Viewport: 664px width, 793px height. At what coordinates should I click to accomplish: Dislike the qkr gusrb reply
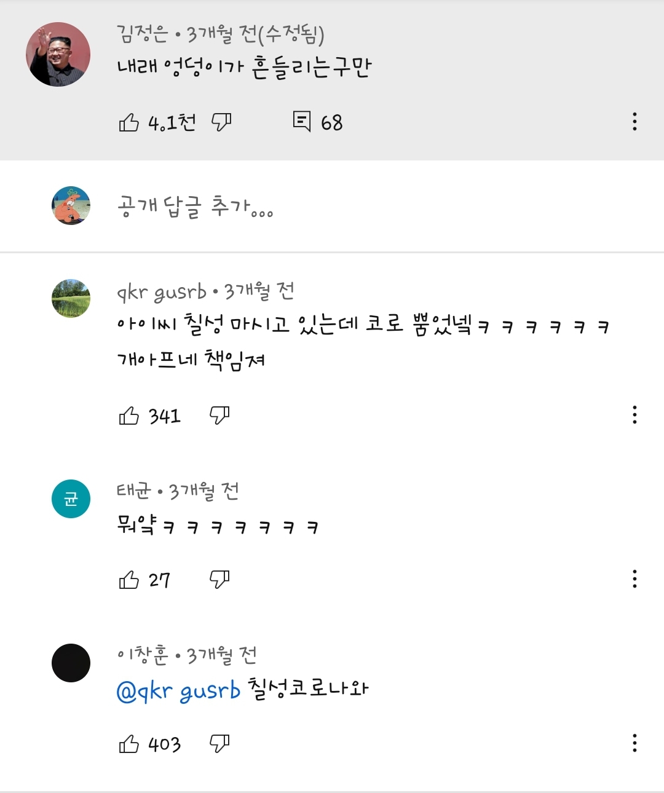tap(219, 415)
